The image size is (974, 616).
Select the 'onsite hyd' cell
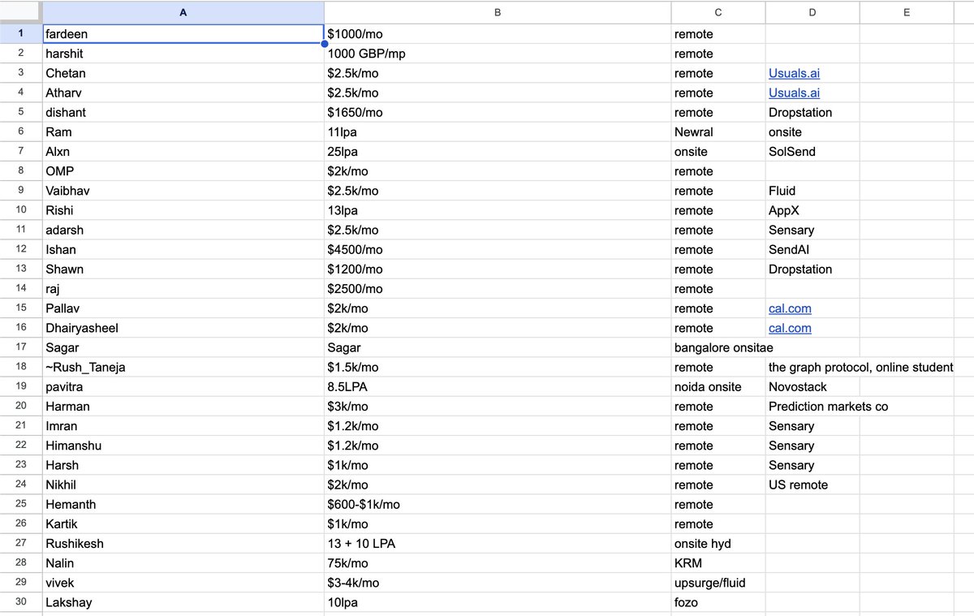click(x=718, y=544)
